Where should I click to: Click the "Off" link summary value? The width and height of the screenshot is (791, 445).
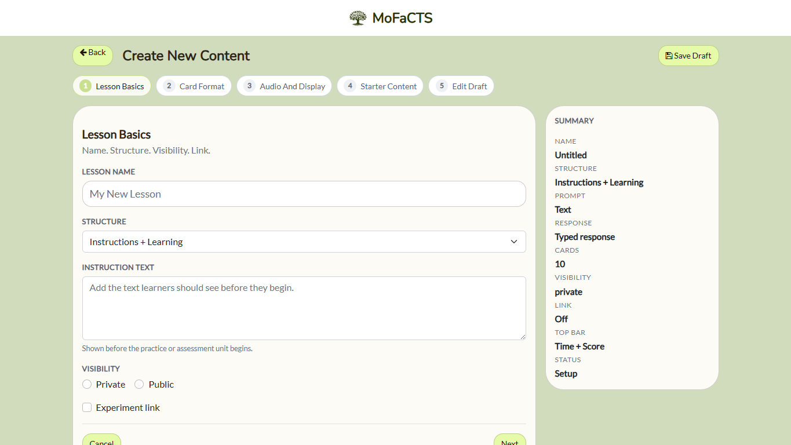point(562,319)
